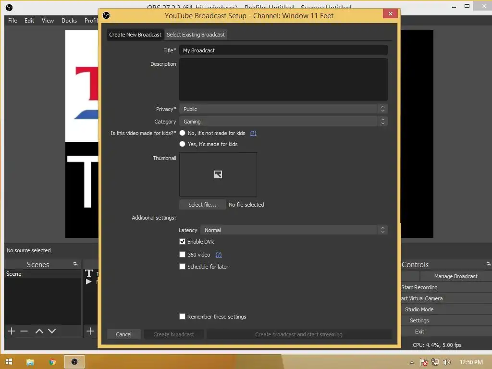Viewport: 492px width, 369px height.
Task: Add a new scene with the plus icon
Action: (x=12, y=331)
